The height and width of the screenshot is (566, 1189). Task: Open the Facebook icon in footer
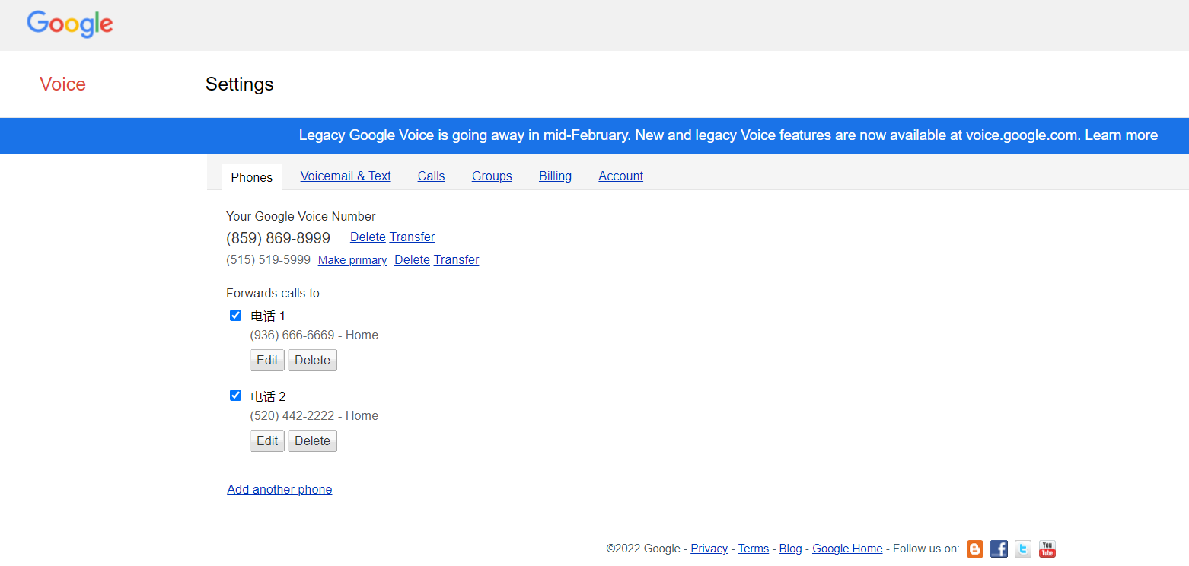(x=999, y=549)
